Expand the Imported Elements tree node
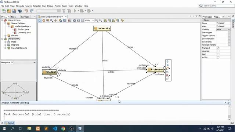 point(6,48)
